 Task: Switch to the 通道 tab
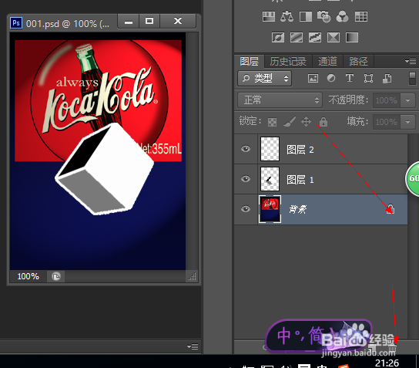pos(327,62)
